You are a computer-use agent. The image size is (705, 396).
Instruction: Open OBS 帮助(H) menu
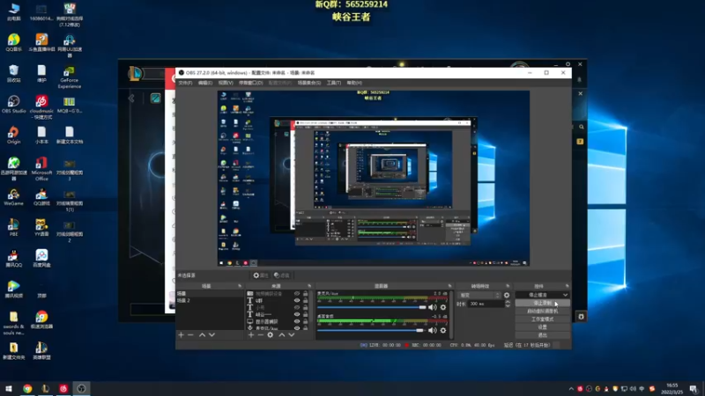coord(354,83)
